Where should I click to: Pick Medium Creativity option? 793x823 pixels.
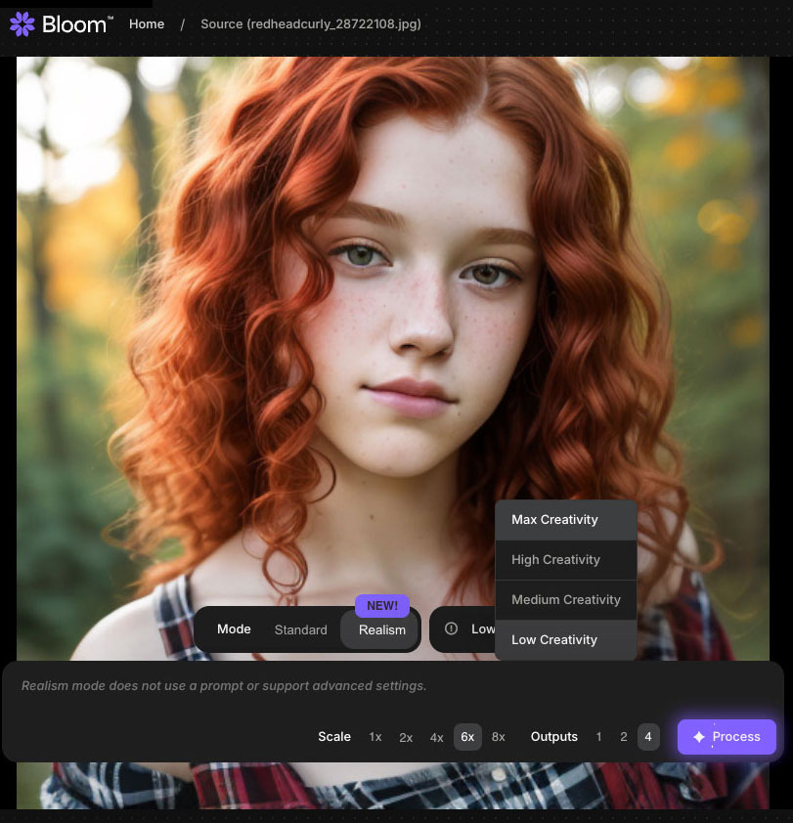click(565, 600)
